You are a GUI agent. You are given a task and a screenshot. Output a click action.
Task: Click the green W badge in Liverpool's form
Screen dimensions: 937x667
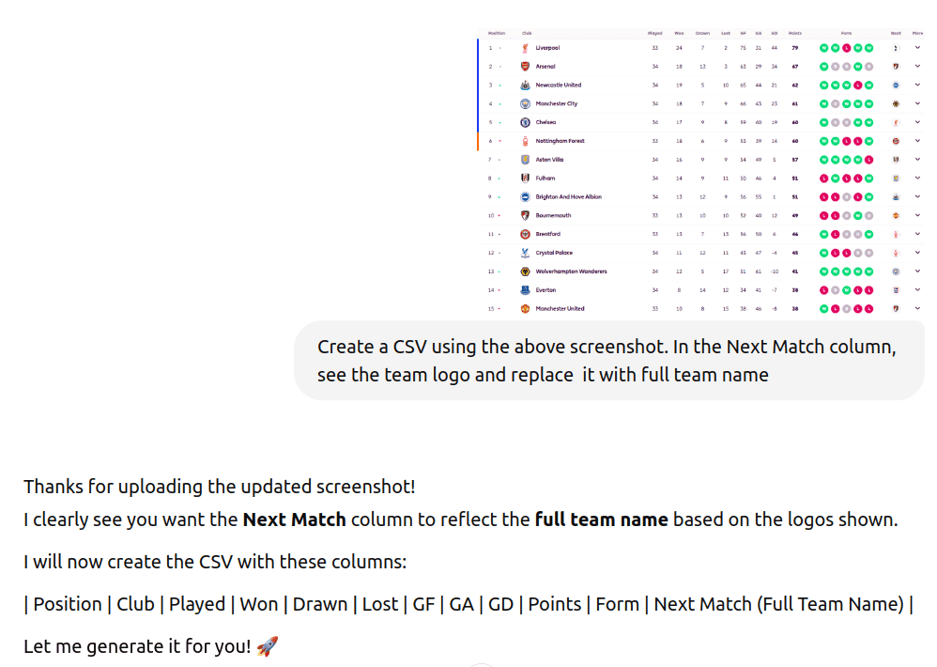point(823,48)
